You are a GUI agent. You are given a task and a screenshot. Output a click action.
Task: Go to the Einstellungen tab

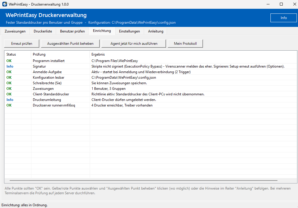click(129, 31)
